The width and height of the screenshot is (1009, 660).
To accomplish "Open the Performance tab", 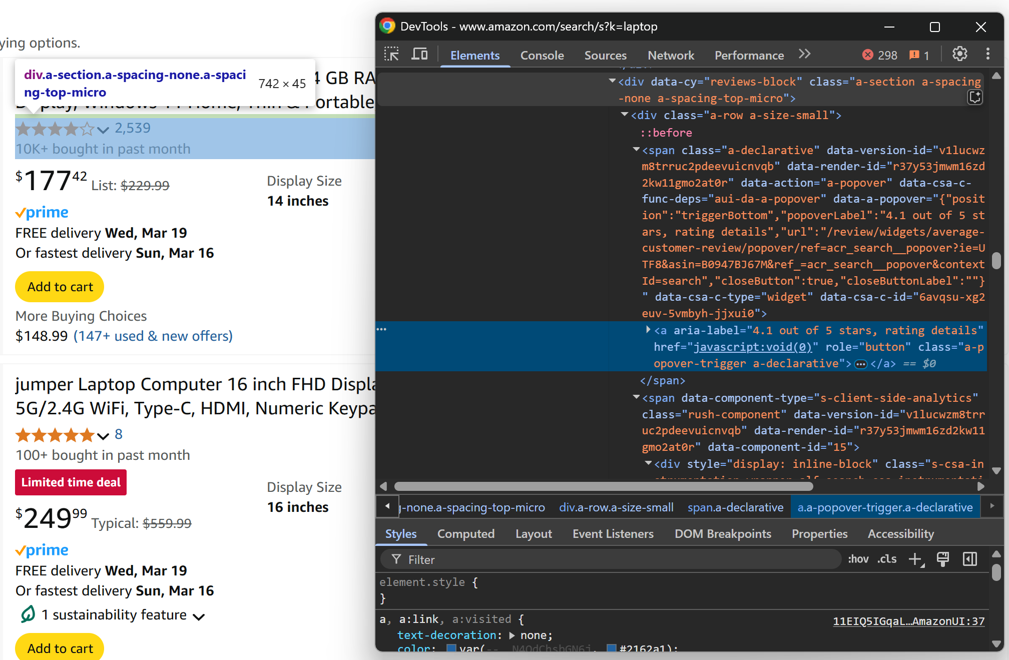I will [x=749, y=55].
